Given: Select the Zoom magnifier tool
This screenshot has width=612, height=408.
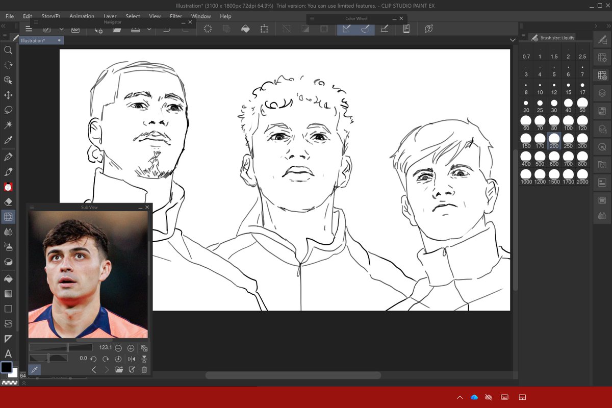Looking at the screenshot, I should point(8,50).
